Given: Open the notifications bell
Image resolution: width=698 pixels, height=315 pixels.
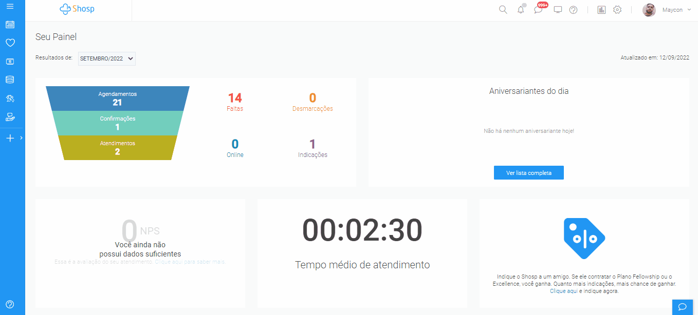Looking at the screenshot, I should 521,10.
